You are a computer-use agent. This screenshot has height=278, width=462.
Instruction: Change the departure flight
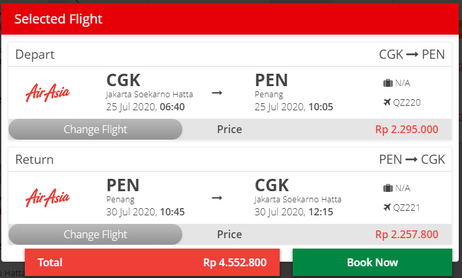point(95,129)
